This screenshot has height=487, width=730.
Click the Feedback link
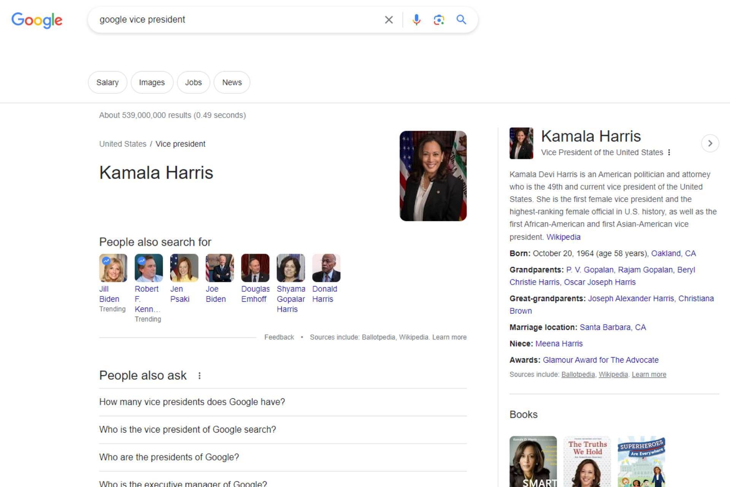point(279,337)
